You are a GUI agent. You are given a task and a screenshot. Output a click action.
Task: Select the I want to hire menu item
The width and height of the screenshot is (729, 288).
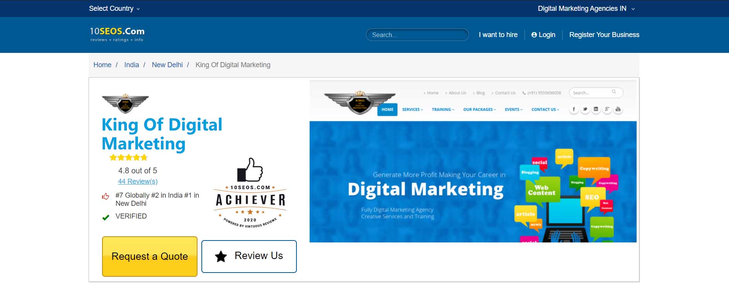coord(498,35)
